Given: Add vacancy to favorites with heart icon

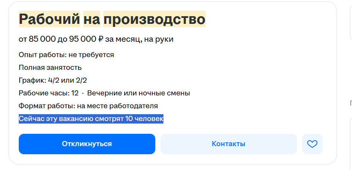Looking at the screenshot, I should tap(312, 144).
